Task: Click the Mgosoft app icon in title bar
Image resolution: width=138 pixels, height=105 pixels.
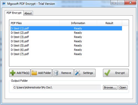Action: pos(4,4)
